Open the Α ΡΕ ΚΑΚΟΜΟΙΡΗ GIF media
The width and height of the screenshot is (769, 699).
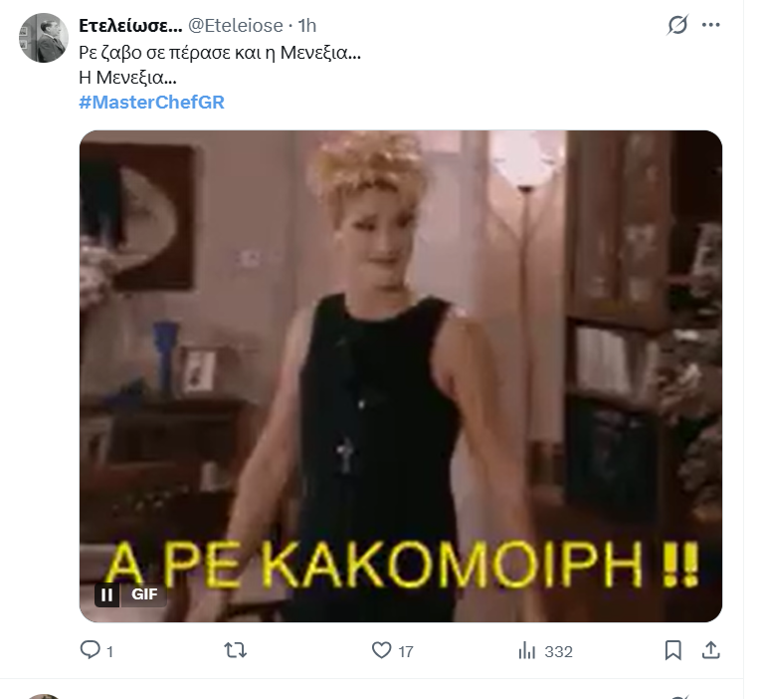pos(401,376)
